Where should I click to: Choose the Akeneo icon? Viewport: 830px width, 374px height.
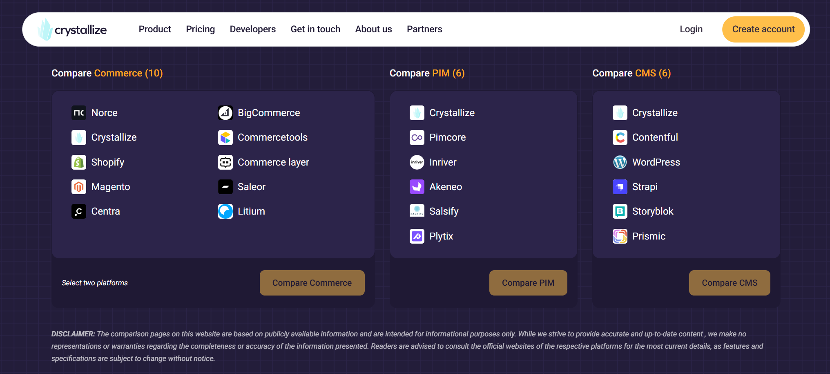click(x=417, y=187)
